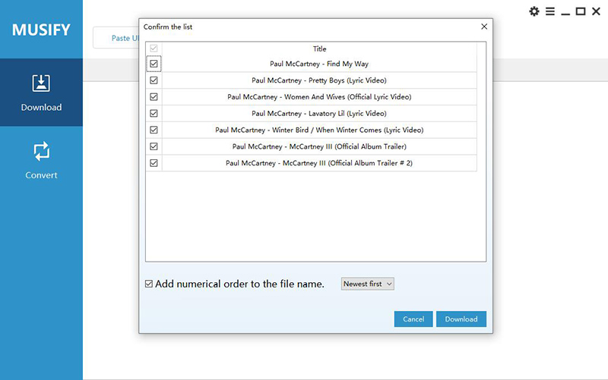Click the Paste URL button behind dialog
The height and width of the screenshot is (380, 608).
pos(116,38)
